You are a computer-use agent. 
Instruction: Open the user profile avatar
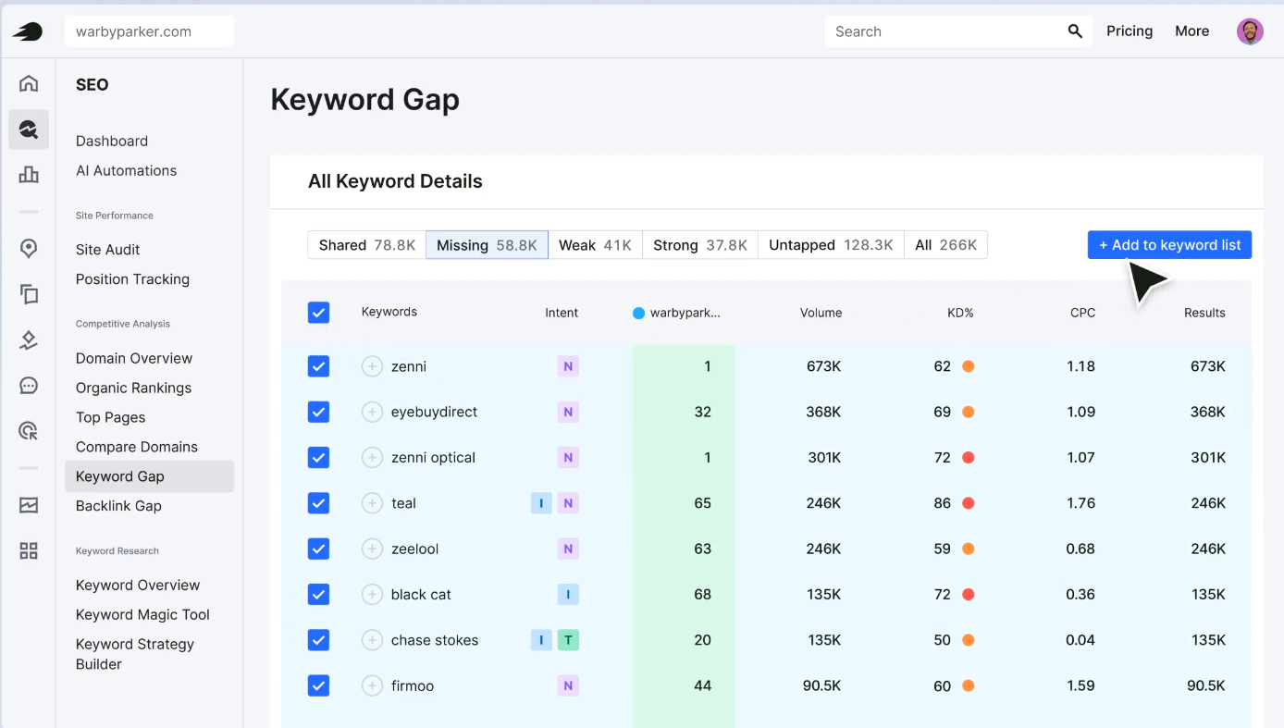(x=1250, y=31)
